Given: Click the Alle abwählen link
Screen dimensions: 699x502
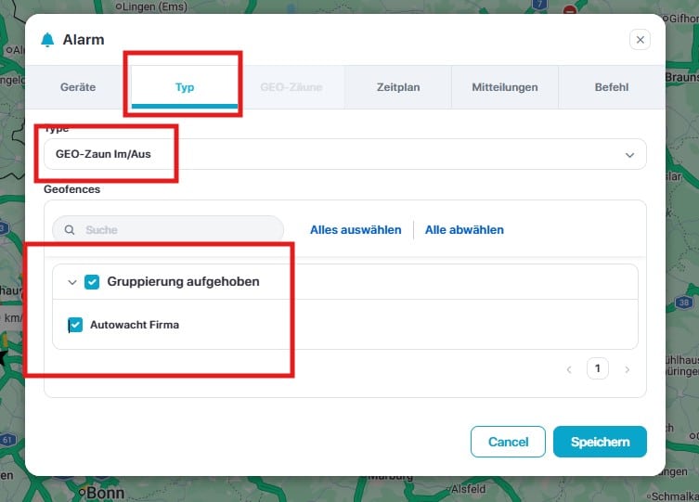Looking at the screenshot, I should pyautogui.click(x=464, y=229).
